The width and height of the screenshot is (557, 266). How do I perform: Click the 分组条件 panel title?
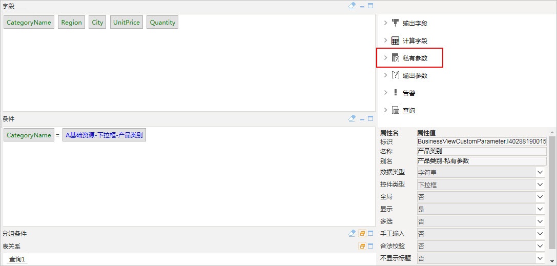coord(14,233)
